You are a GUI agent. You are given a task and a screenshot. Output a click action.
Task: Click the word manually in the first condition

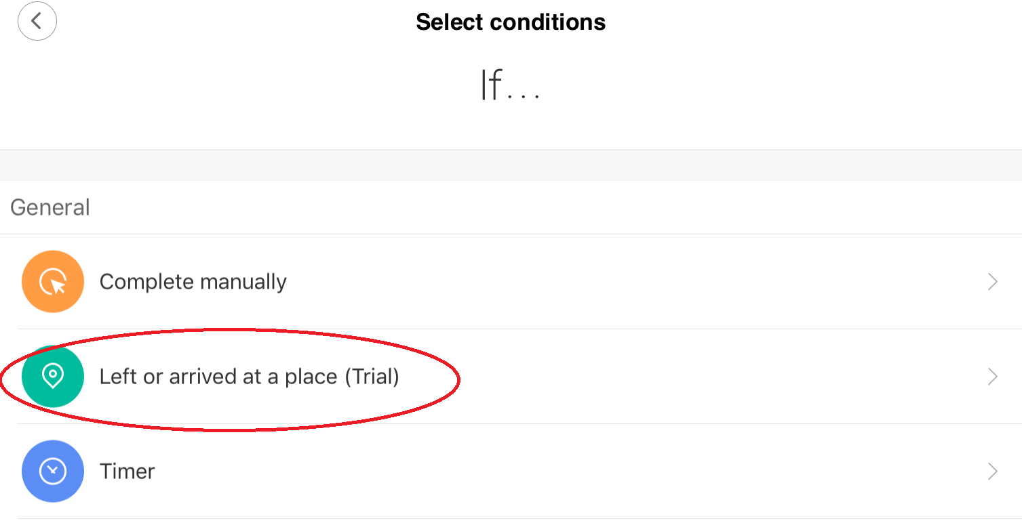245,282
